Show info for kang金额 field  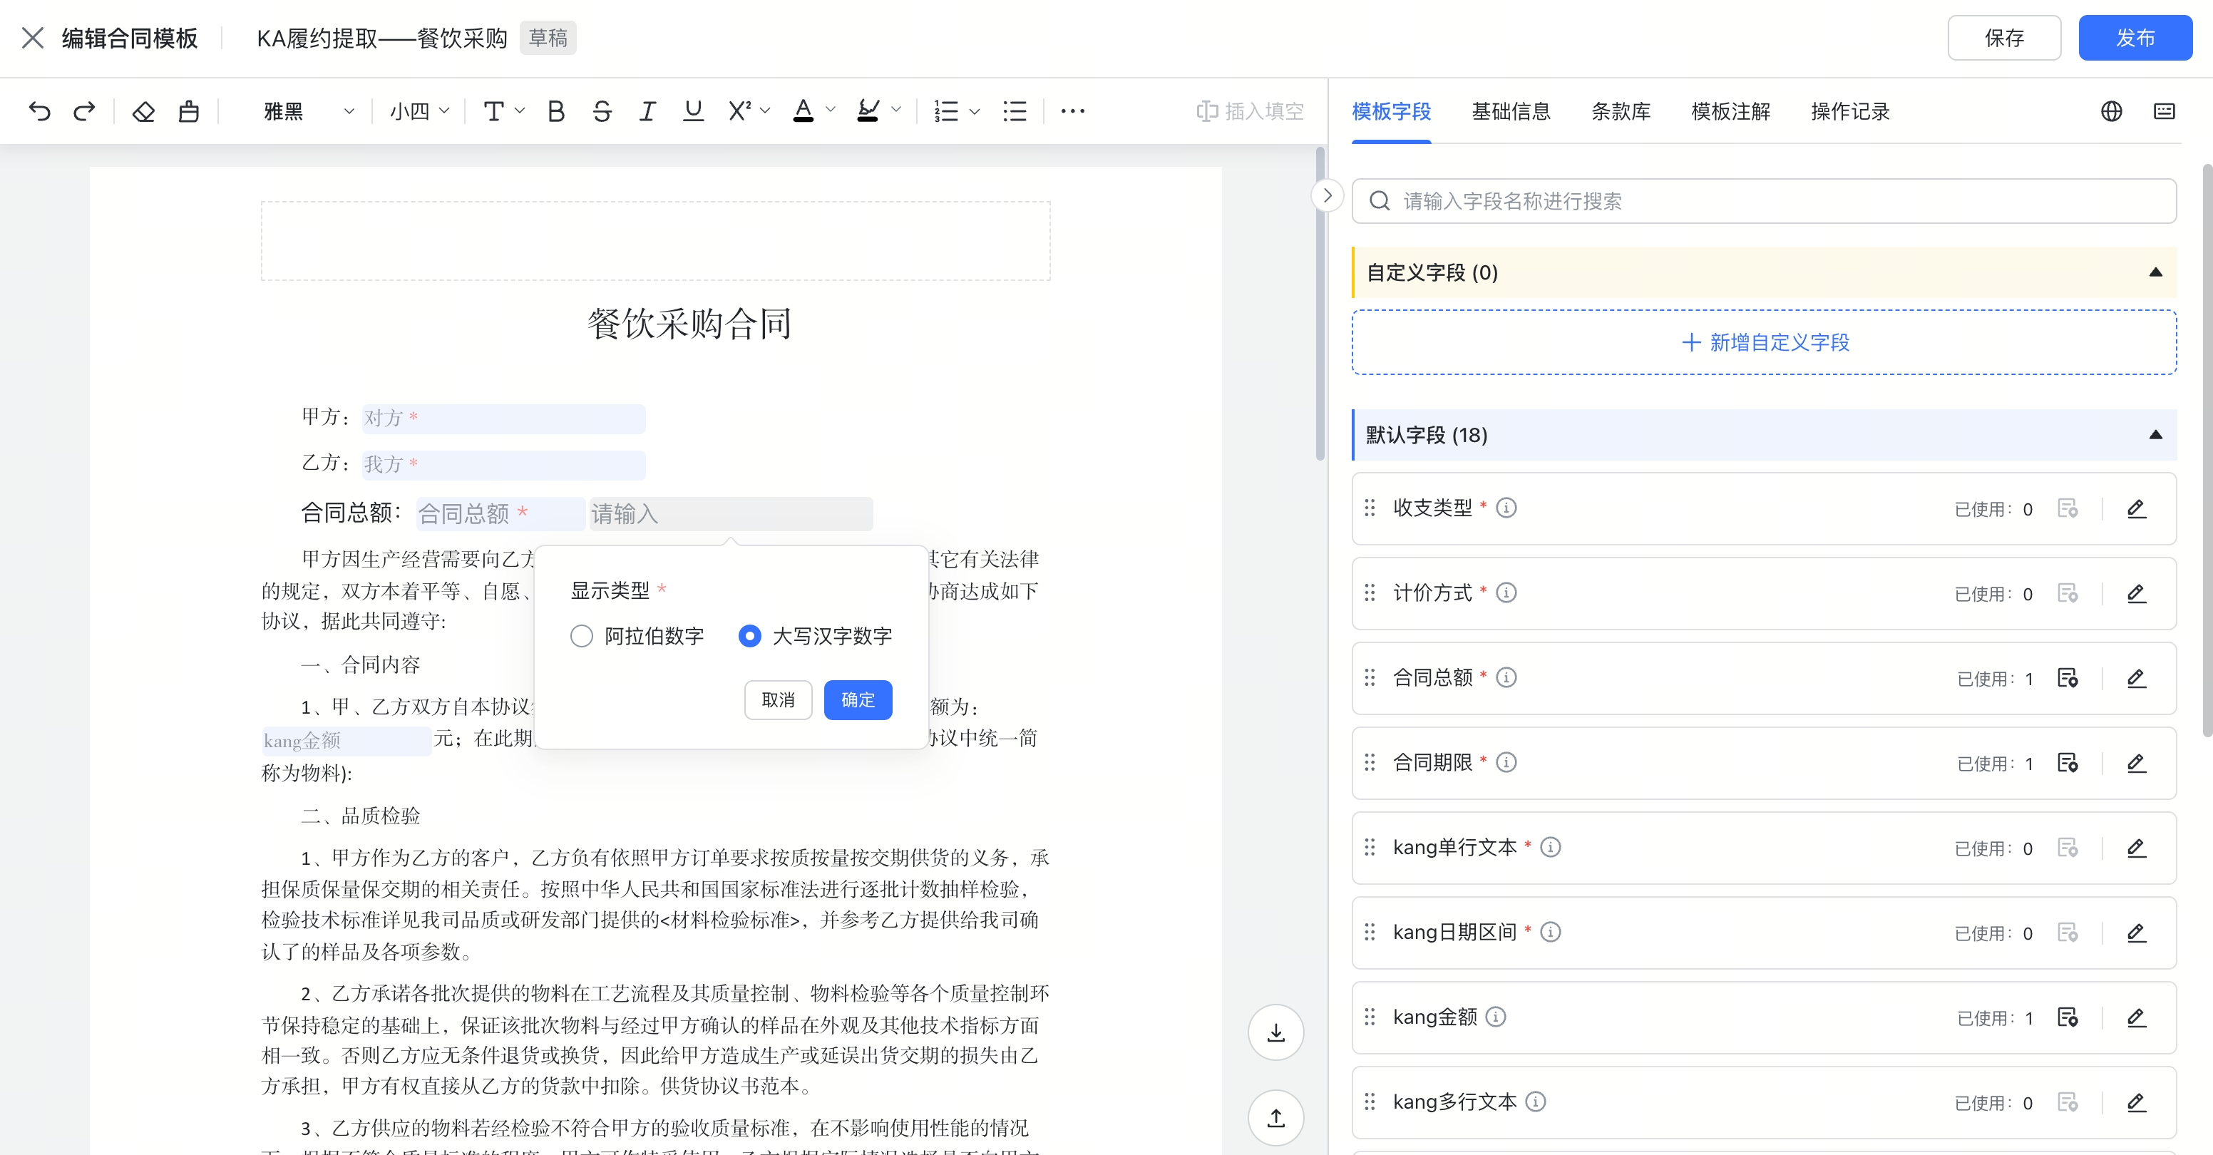coord(1496,1017)
